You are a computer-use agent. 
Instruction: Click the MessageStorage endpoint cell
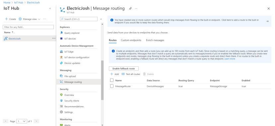[219, 87]
